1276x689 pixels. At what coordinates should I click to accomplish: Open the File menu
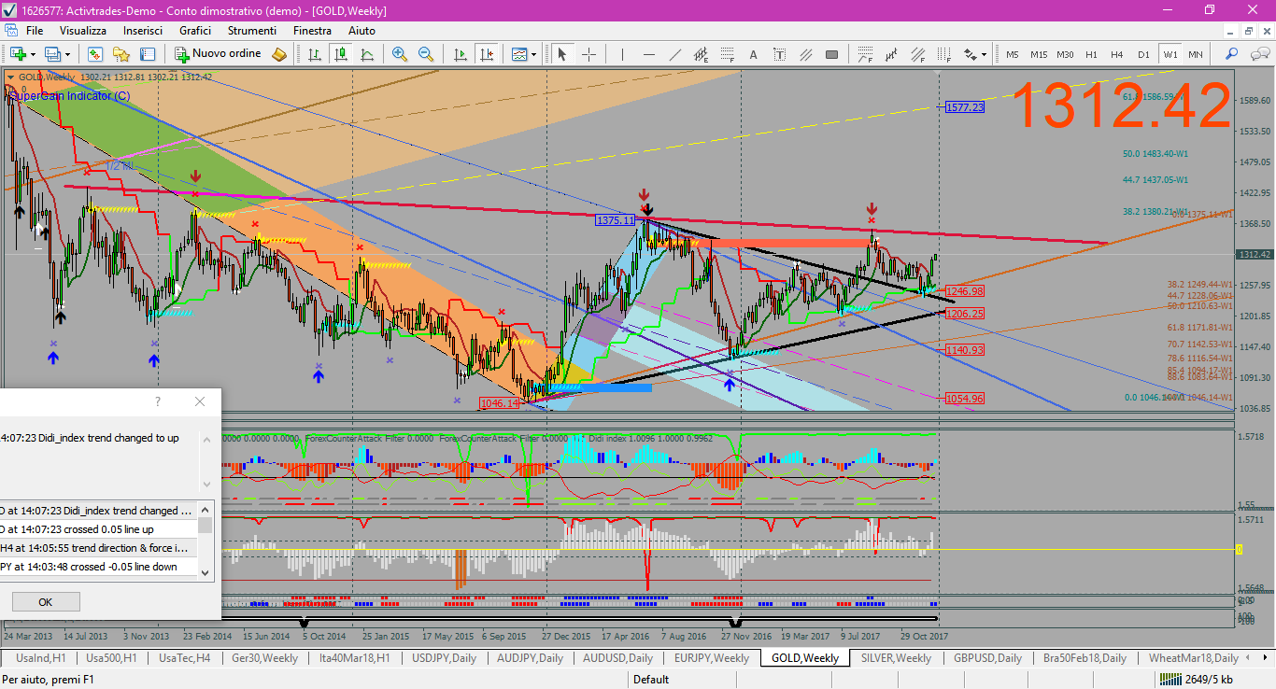click(x=35, y=31)
